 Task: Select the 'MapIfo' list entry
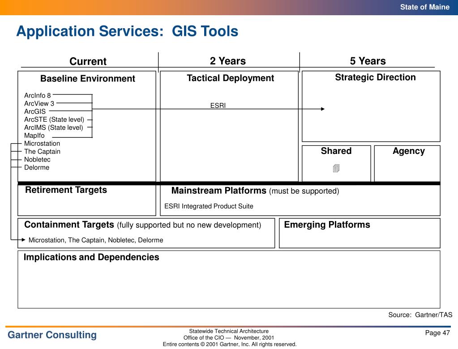pyautogui.click(x=34, y=136)
